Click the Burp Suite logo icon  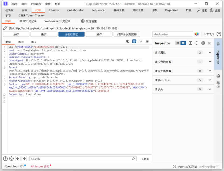point(5,3)
